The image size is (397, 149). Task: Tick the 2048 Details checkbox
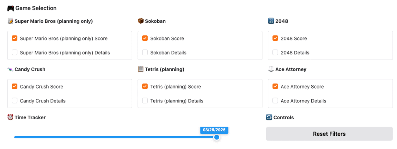click(275, 52)
